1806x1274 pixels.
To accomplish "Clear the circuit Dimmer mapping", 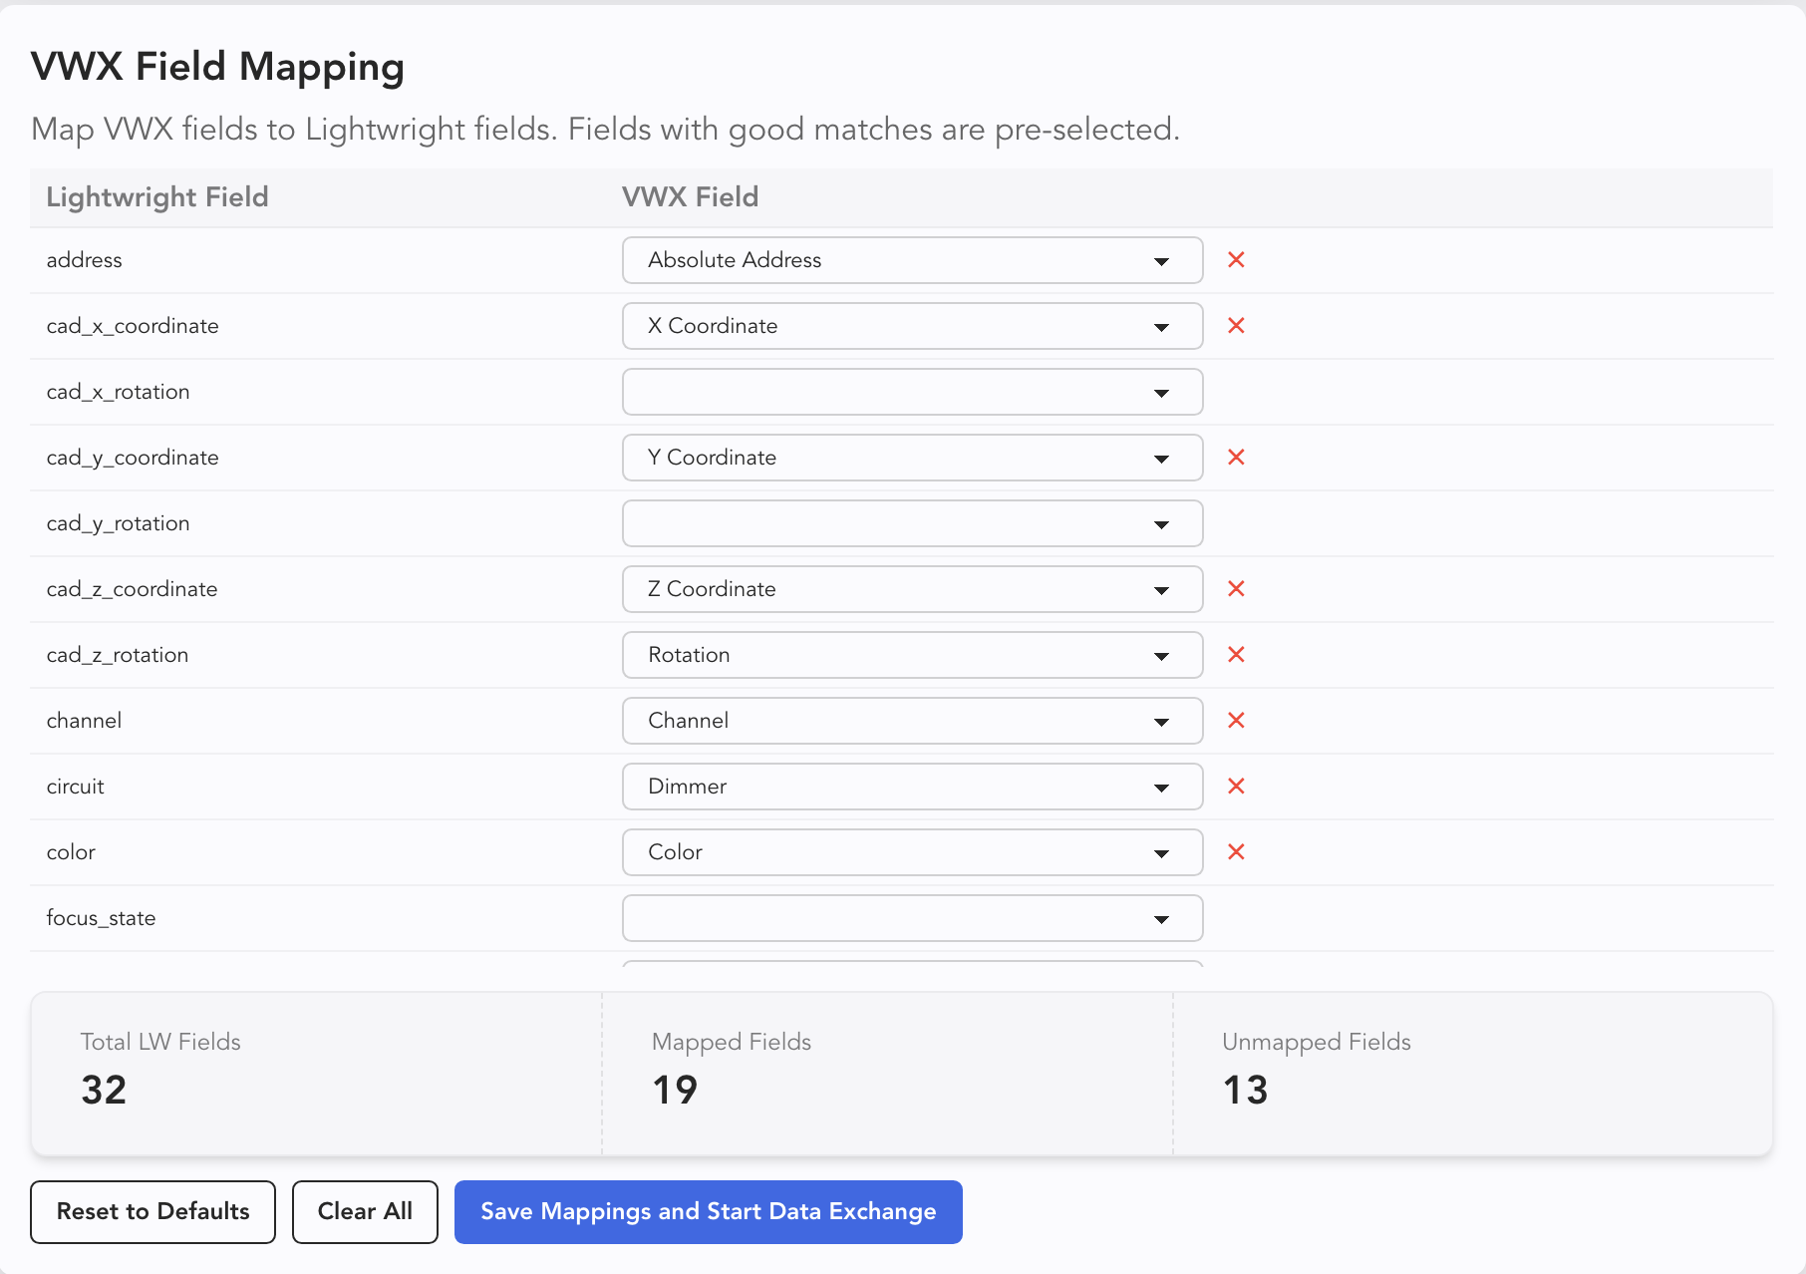I will coord(1236,787).
